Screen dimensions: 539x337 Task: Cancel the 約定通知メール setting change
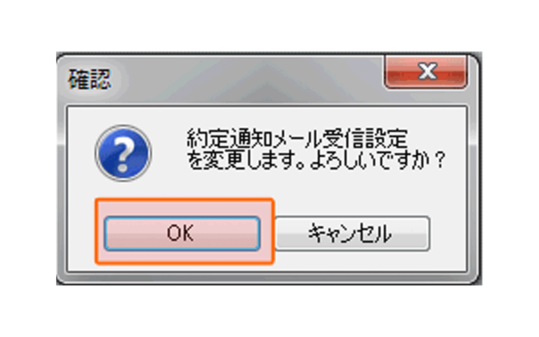click(352, 234)
